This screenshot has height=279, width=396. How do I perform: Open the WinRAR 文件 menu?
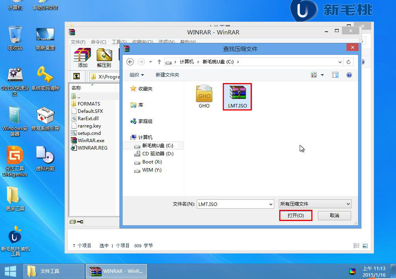pos(78,42)
